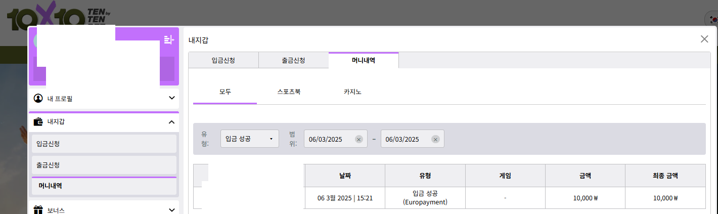Open 입금신청 in the sidebar menu
The height and width of the screenshot is (214, 718).
[104, 144]
